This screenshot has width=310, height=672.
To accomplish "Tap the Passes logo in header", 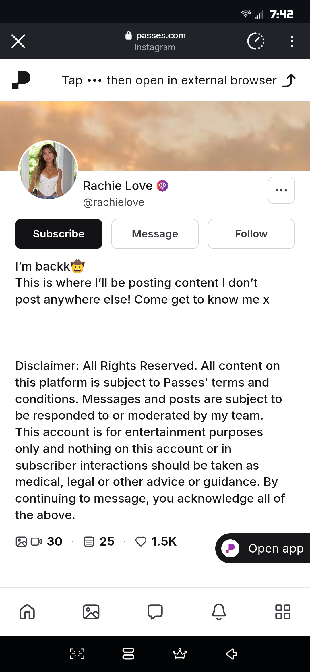I will 21,80.
